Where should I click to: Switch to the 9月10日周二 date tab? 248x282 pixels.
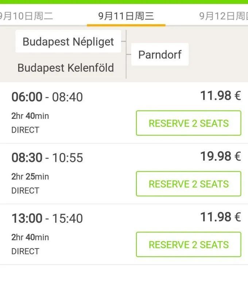coord(26,16)
